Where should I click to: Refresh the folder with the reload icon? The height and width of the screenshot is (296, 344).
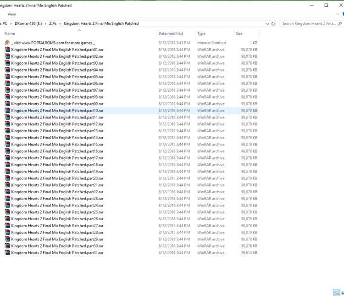click(x=273, y=24)
